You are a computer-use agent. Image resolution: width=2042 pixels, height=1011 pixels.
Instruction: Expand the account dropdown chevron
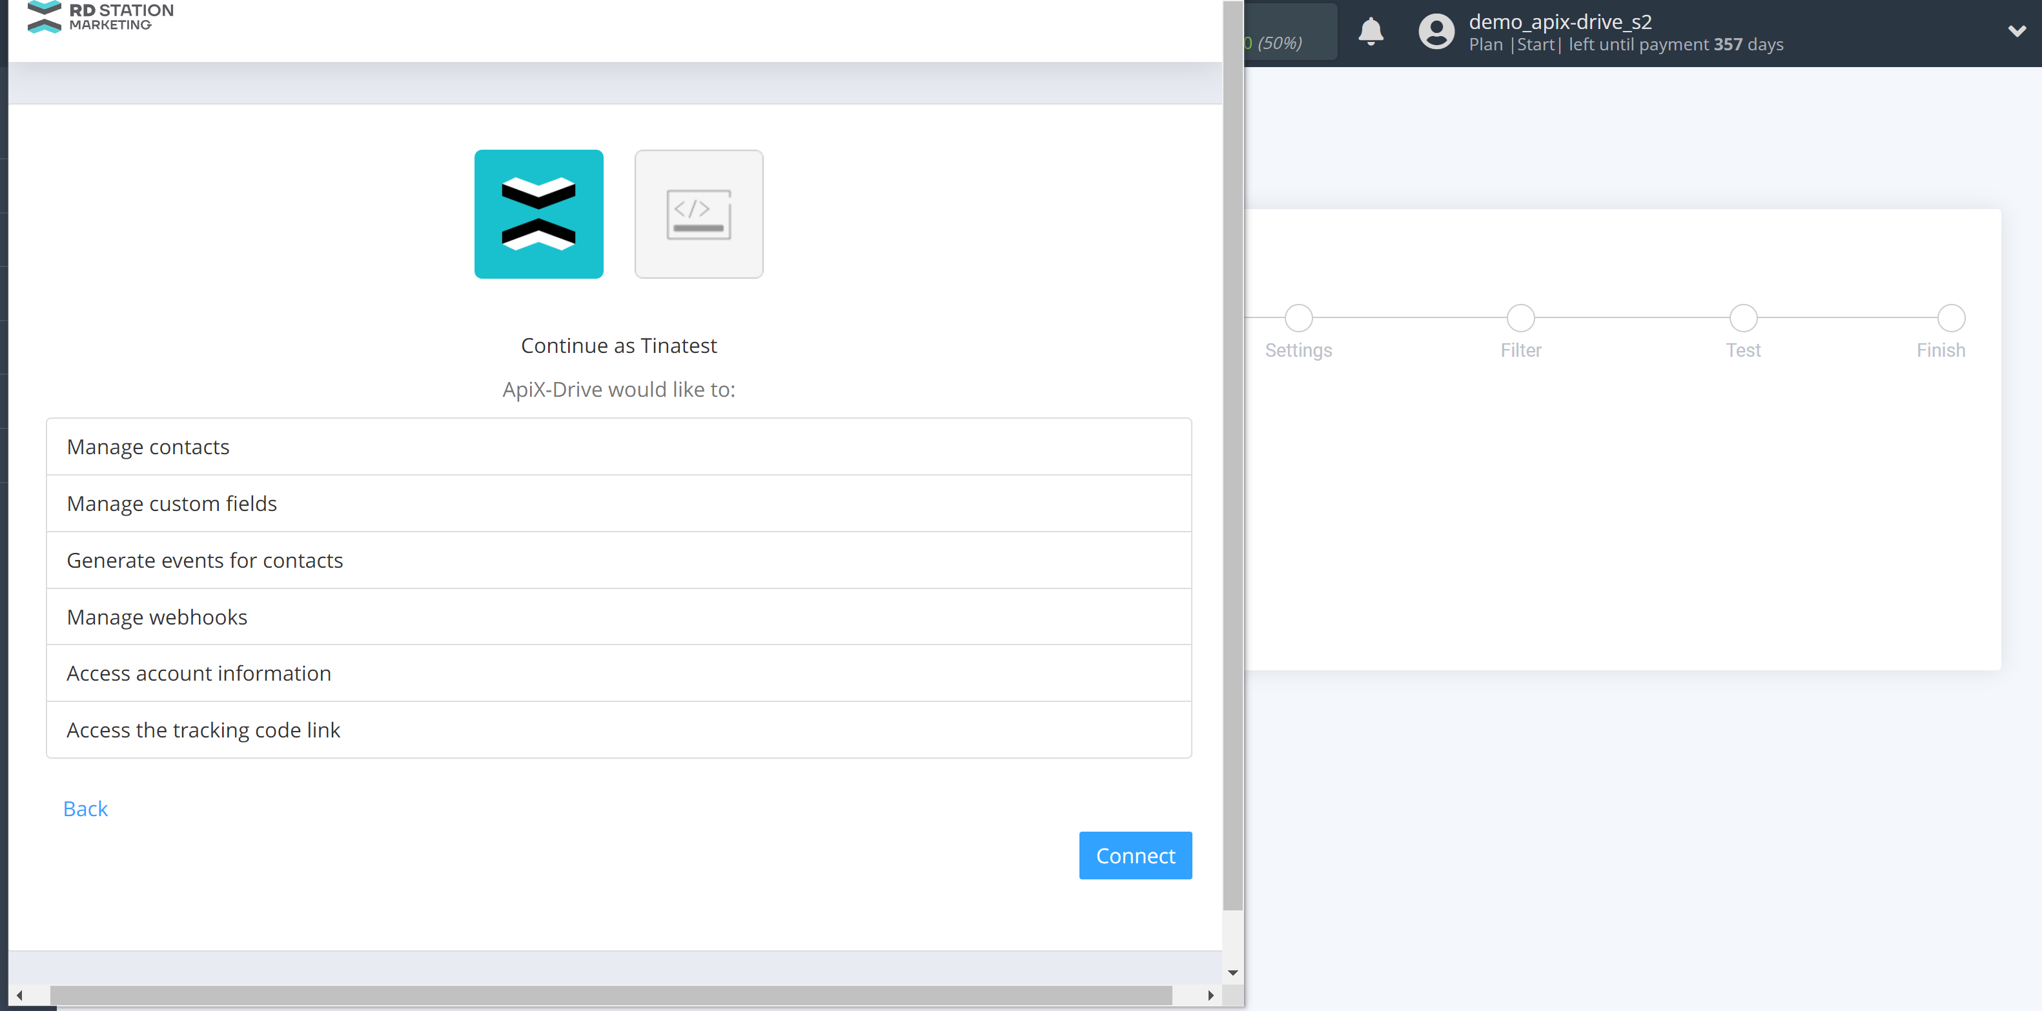2017,32
